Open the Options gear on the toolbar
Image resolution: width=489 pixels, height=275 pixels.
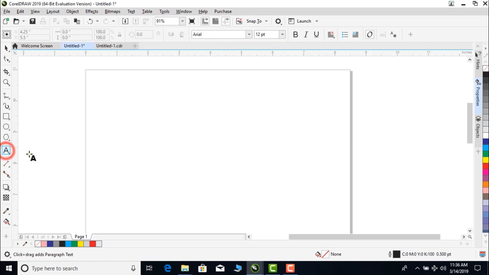pos(278,21)
